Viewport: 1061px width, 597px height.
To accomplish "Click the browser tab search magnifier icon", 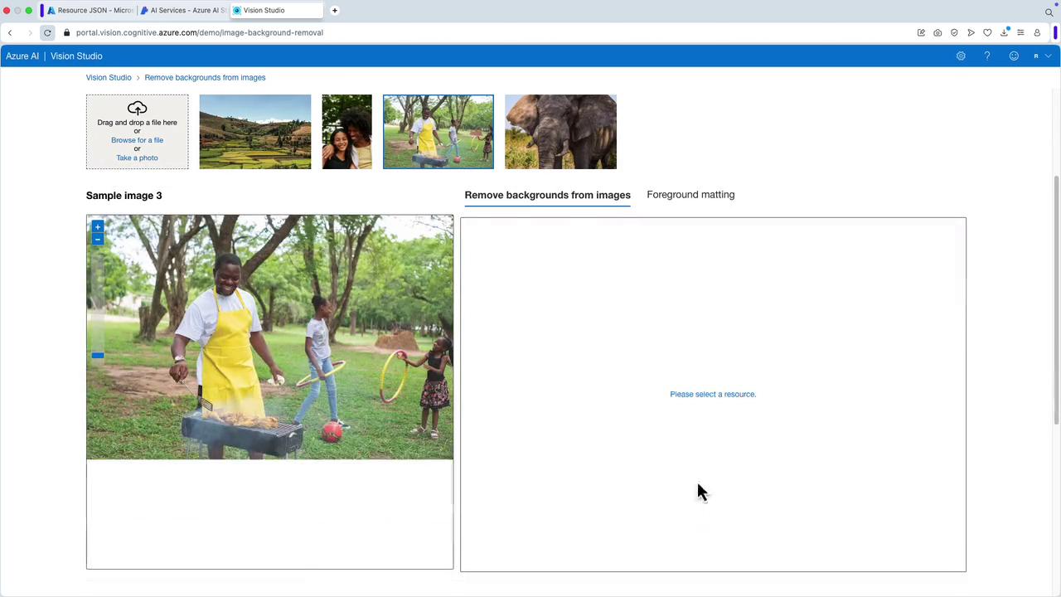I will pos(1049,12).
